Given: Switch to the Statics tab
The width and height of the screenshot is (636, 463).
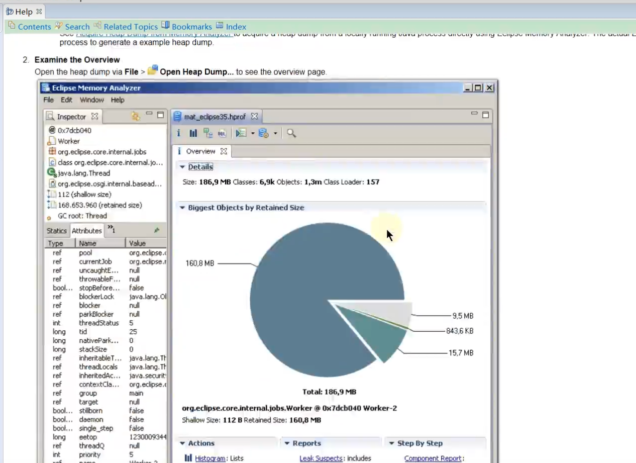Looking at the screenshot, I should pos(56,231).
